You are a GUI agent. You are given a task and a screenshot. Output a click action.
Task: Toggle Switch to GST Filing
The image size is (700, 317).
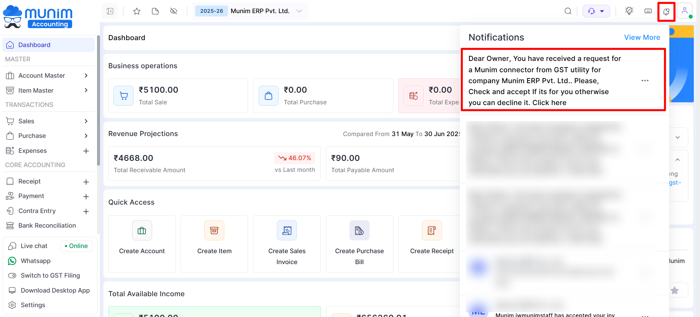pos(50,275)
